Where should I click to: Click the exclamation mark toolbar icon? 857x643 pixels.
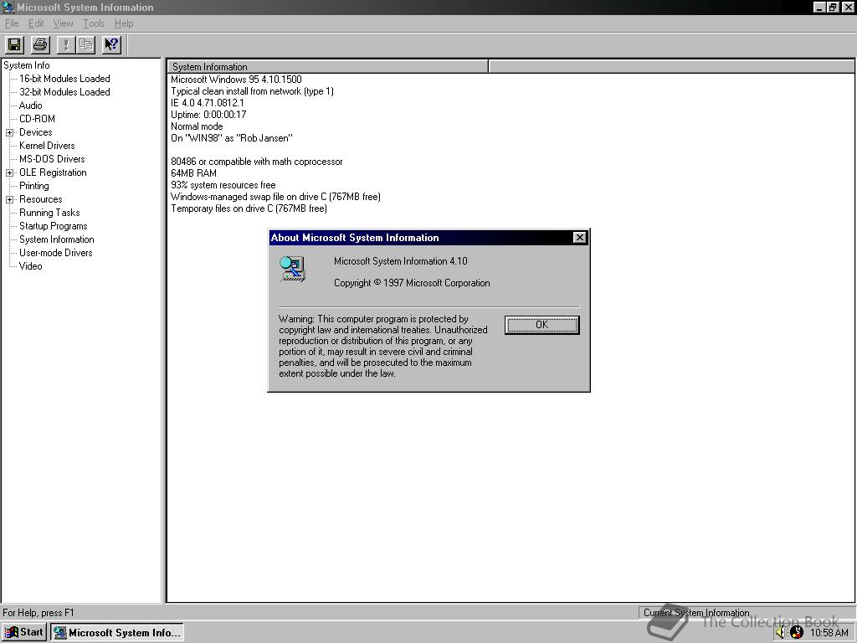coord(65,45)
